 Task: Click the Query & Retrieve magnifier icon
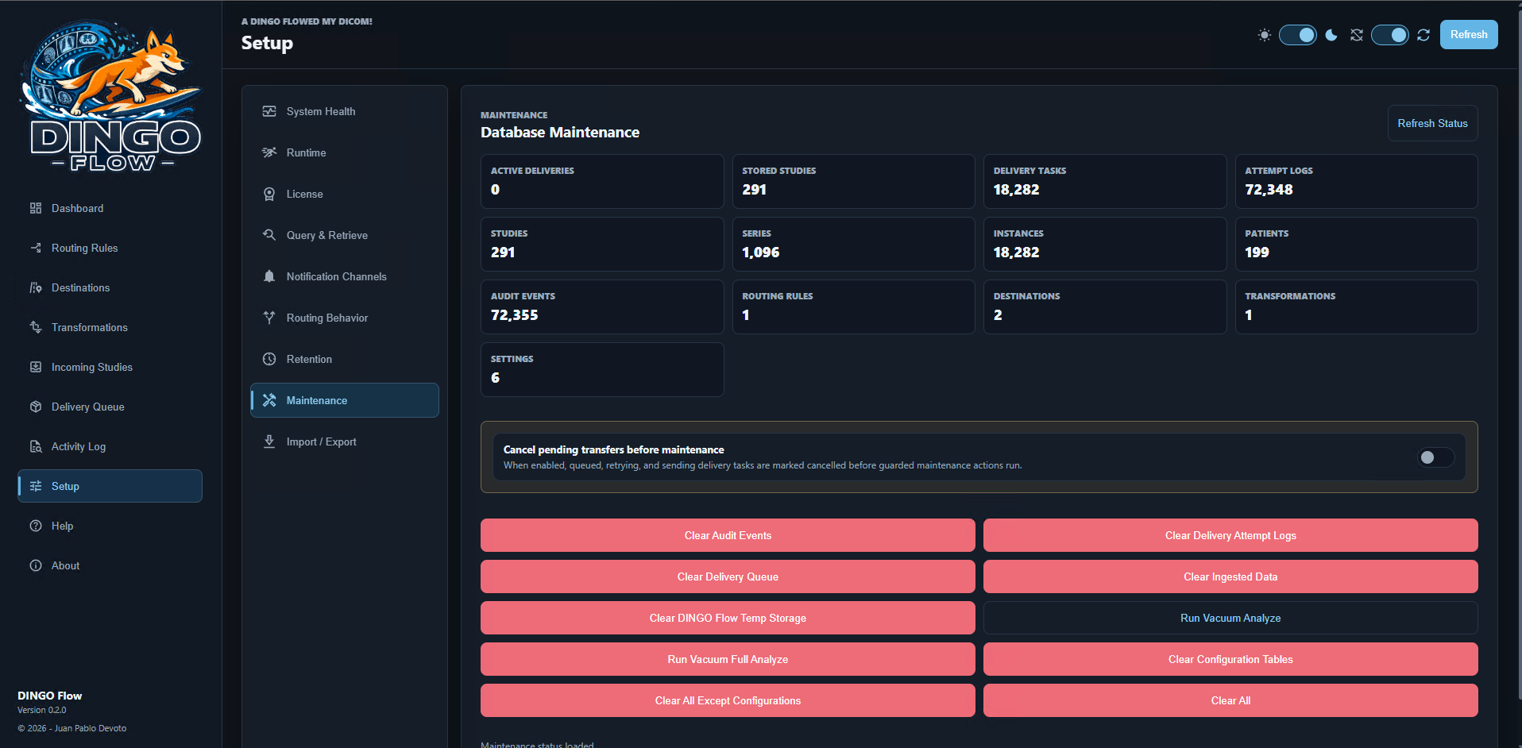pyautogui.click(x=269, y=235)
